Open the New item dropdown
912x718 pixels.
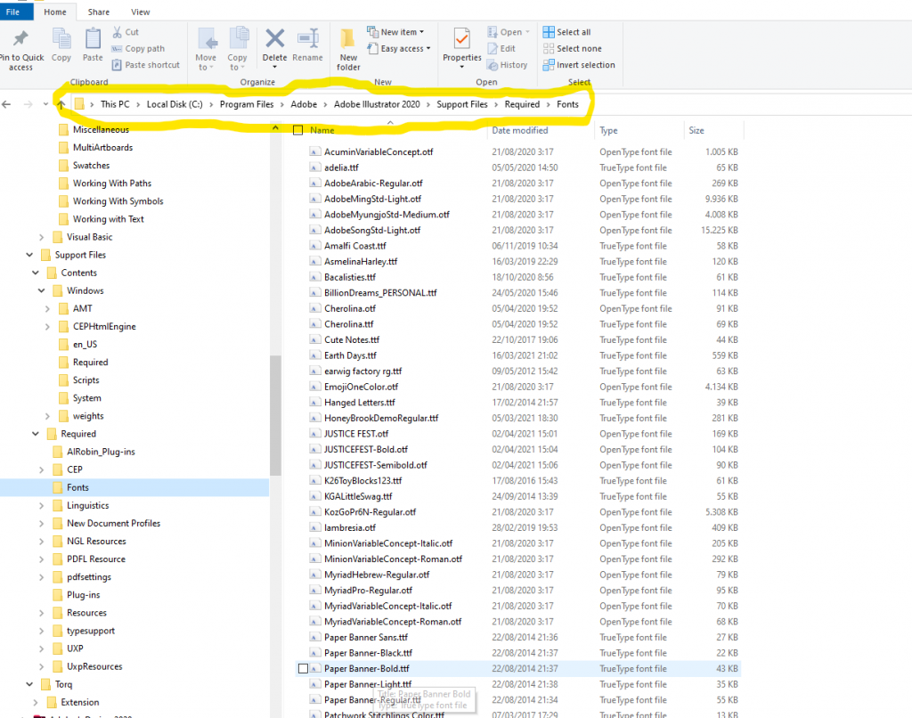(400, 32)
